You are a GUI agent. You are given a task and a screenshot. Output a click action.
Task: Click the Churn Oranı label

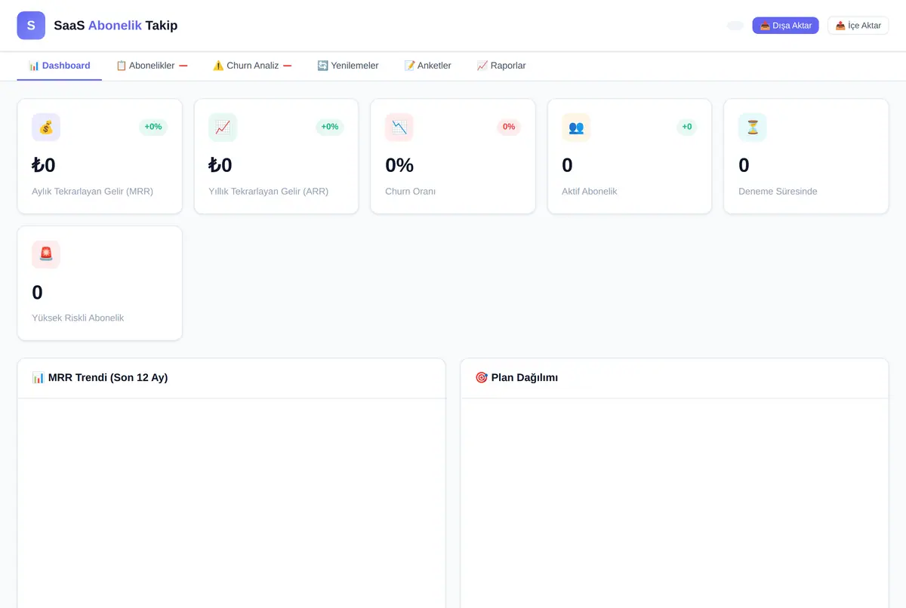coord(411,192)
